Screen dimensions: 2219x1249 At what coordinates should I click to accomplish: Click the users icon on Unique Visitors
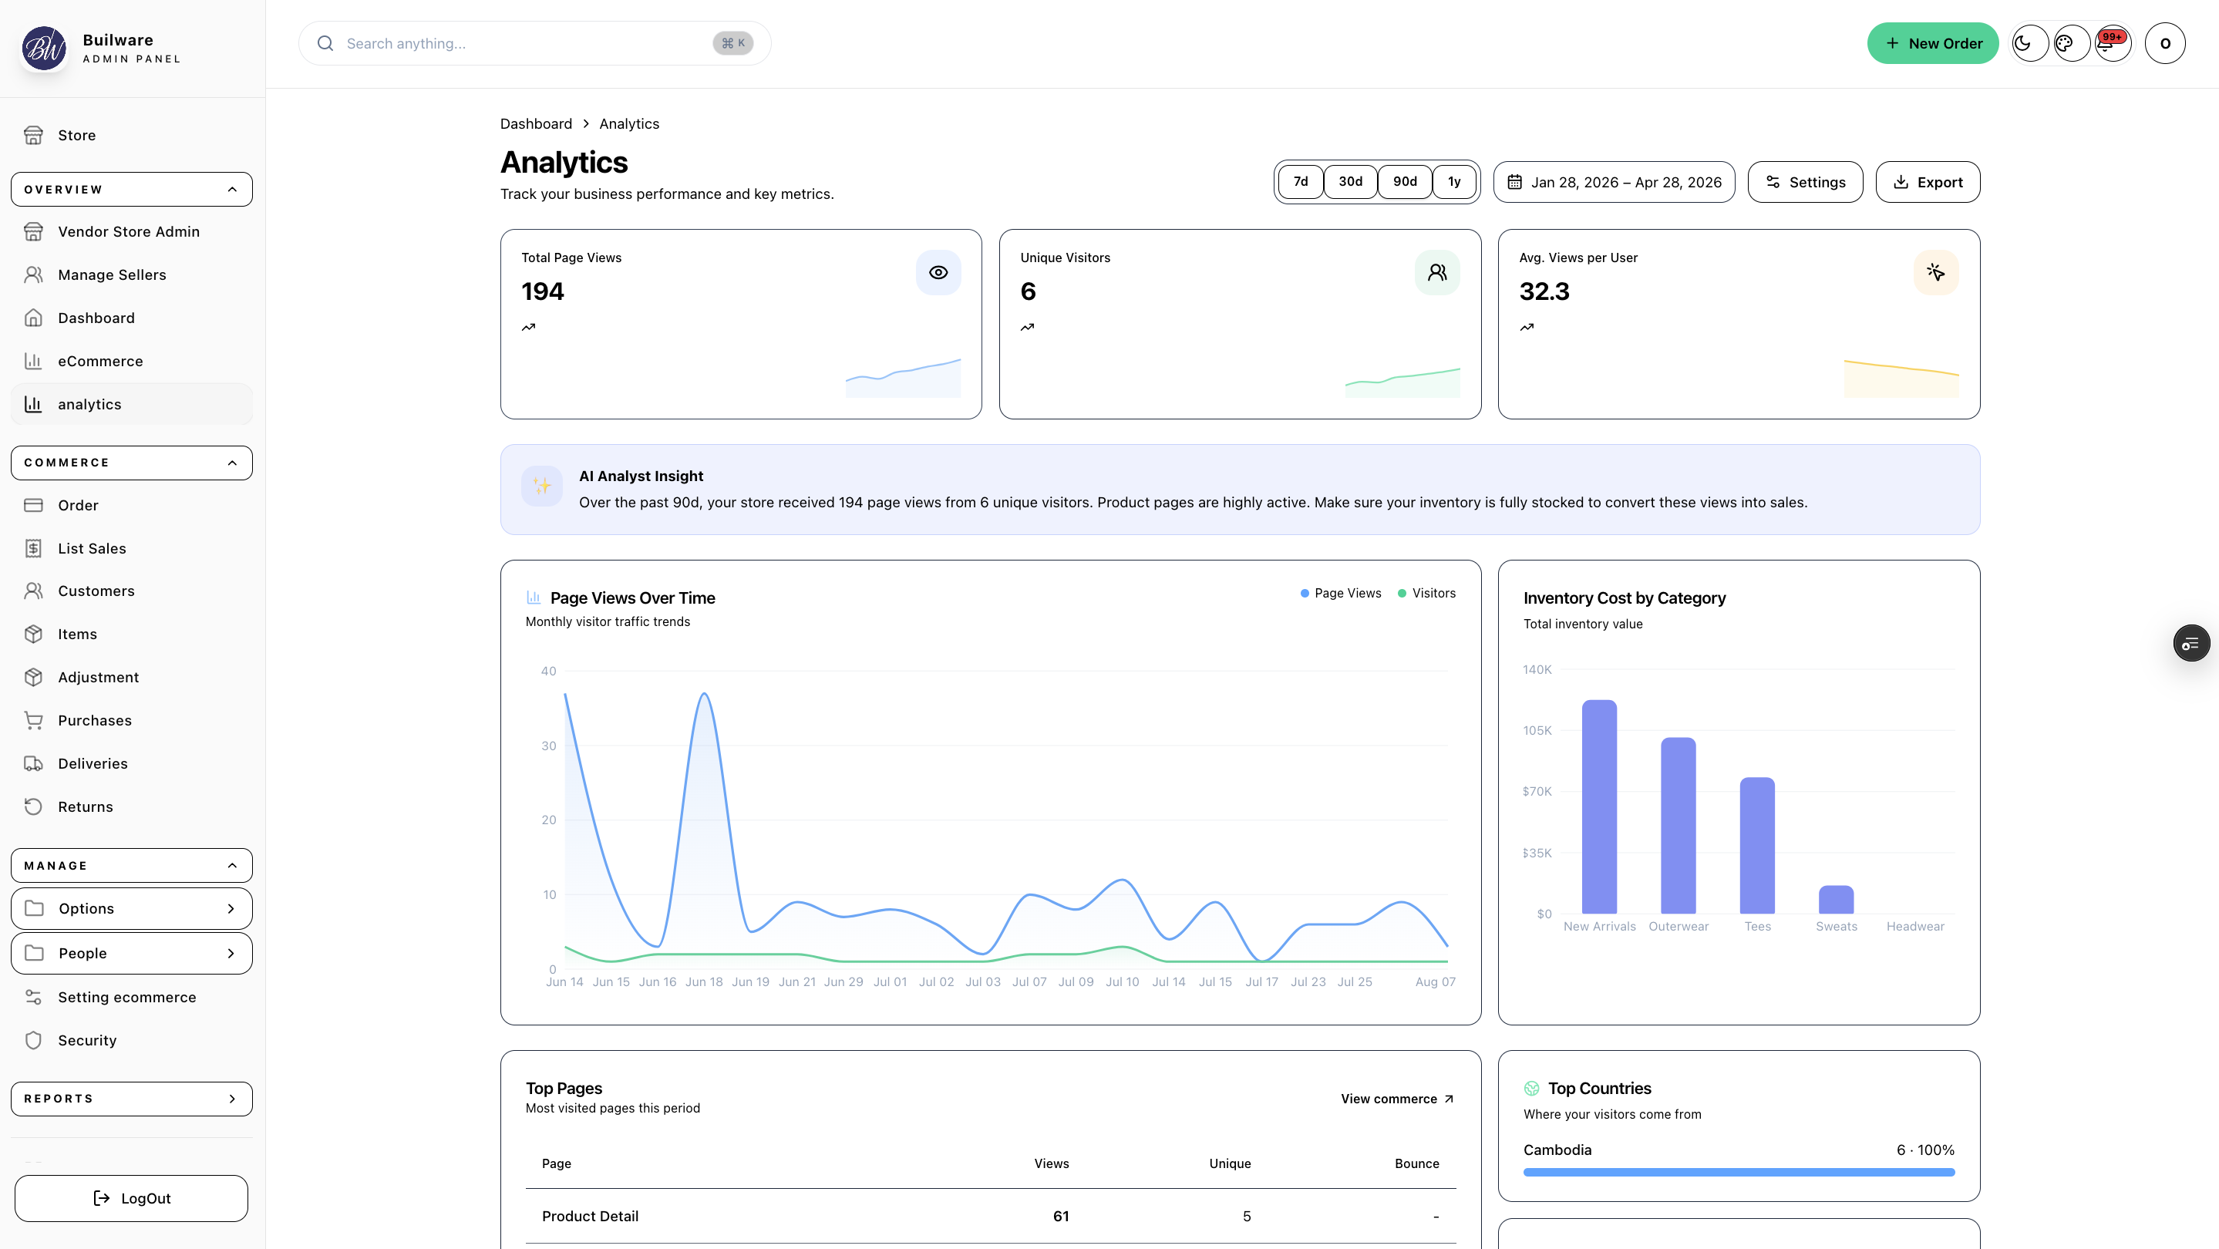click(1437, 272)
